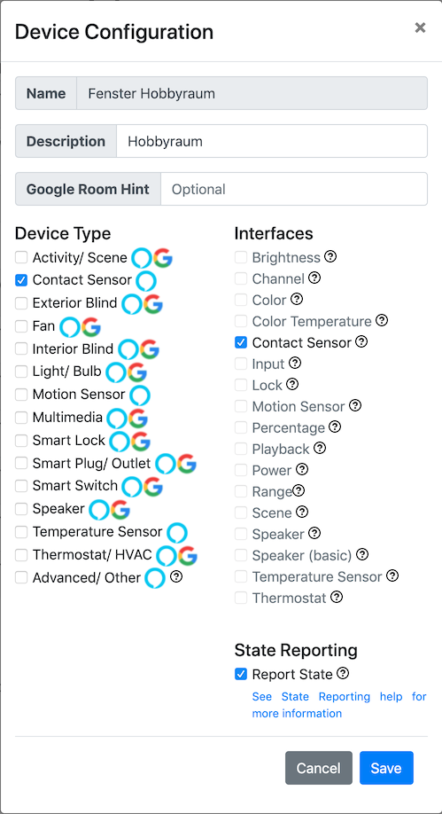The image size is (442, 814).
Task: Open help icon beside Color Temperature
Action: click(382, 320)
